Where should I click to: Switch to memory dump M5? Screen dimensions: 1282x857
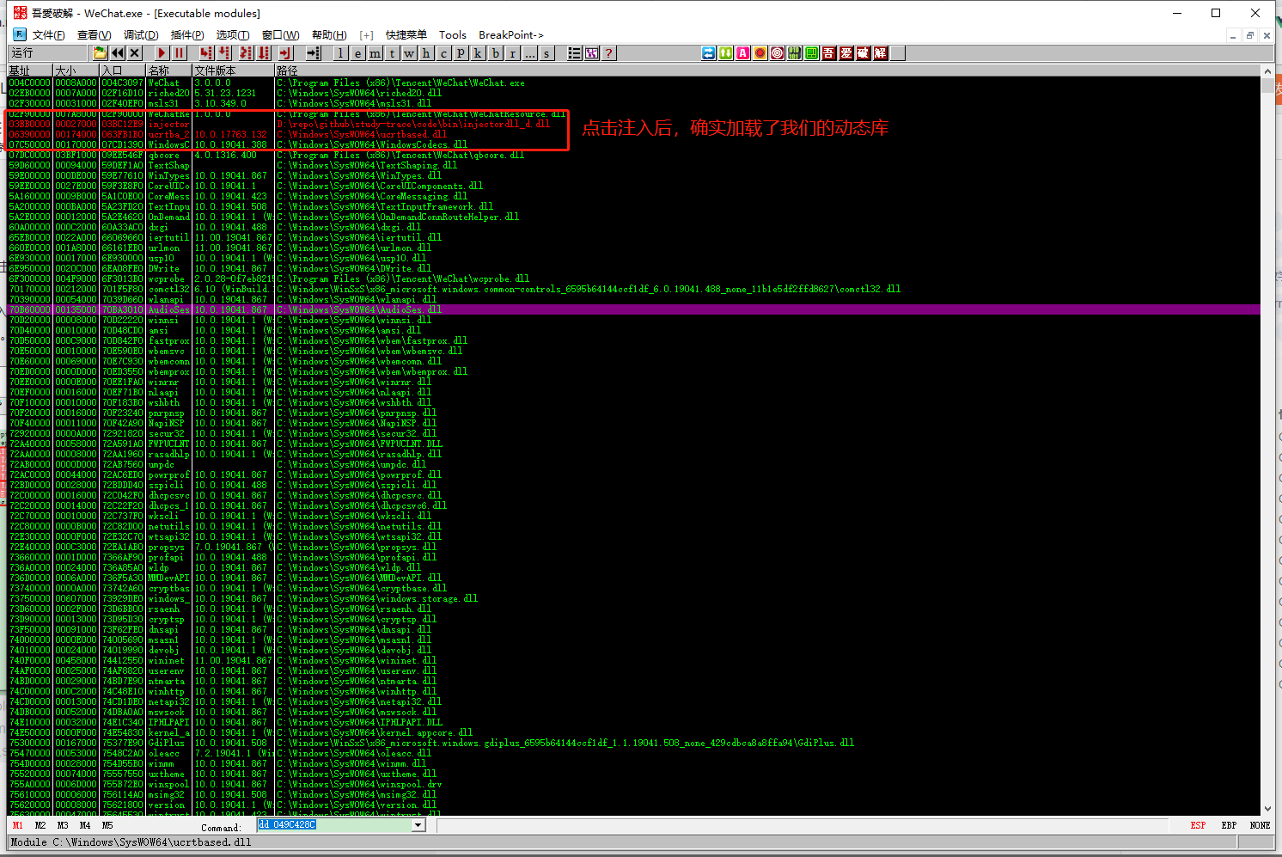(107, 825)
